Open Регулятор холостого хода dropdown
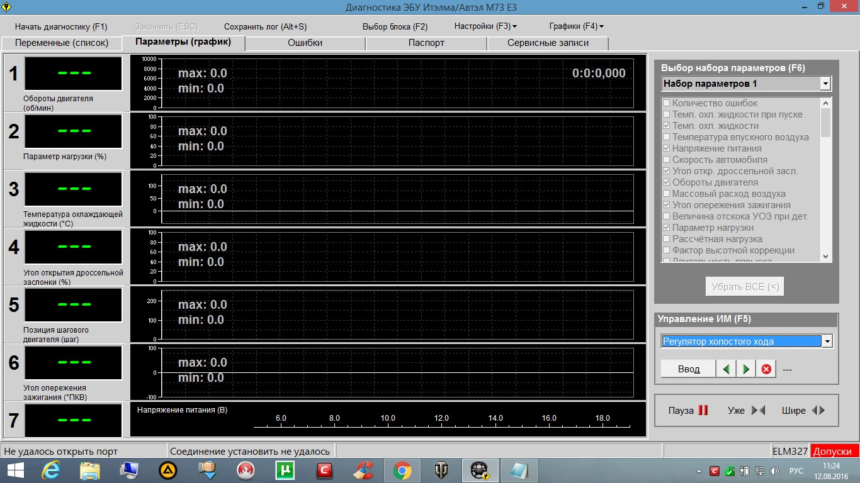 [x=828, y=341]
